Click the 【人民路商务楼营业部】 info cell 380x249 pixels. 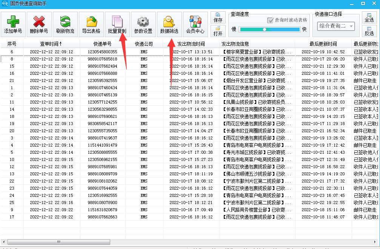click(256, 210)
